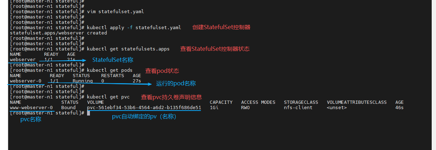
Task: Click the 'nfs-client' storage class value
Action: click(x=298, y=107)
